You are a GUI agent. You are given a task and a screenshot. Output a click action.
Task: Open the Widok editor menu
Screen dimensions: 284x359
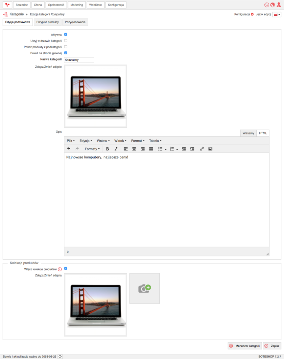click(120, 141)
